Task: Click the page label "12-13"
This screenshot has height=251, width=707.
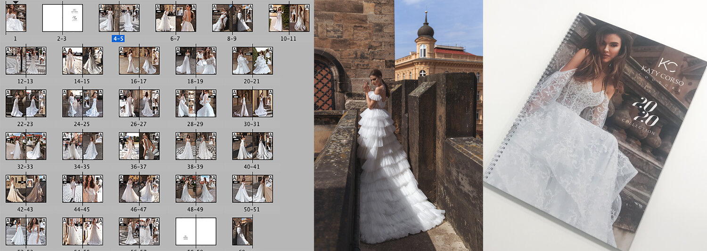Action: [x=25, y=81]
